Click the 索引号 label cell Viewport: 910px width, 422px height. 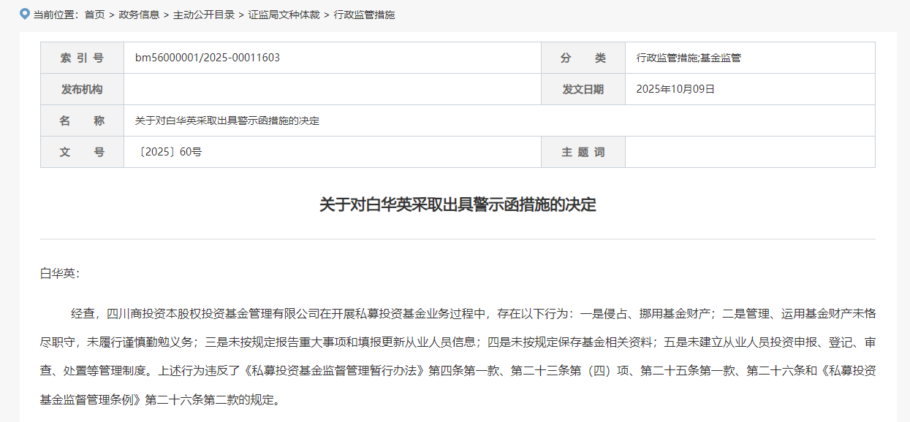pyautogui.click(x=82, y=58)
